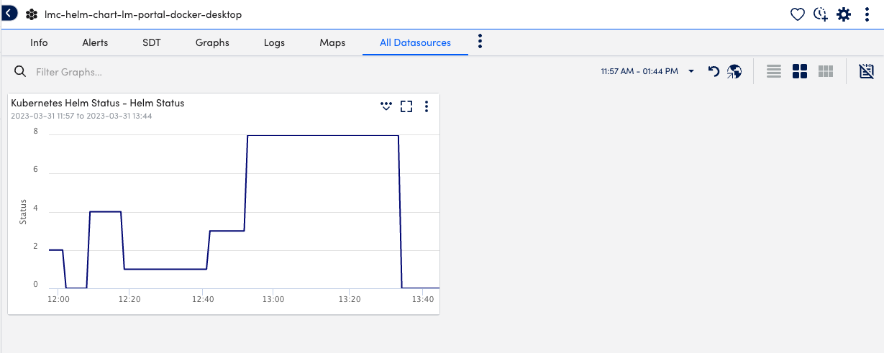
Task: Add resource to favorites with heart icon
Action: click(x=797, y=14)
